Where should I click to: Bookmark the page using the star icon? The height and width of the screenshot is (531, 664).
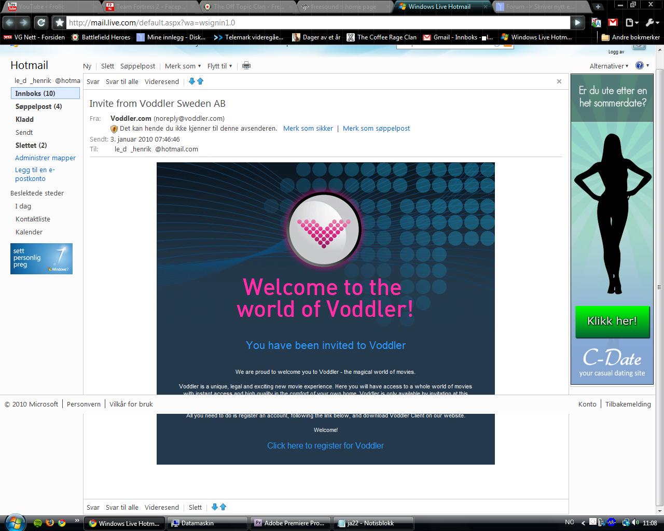click(60, 22)
